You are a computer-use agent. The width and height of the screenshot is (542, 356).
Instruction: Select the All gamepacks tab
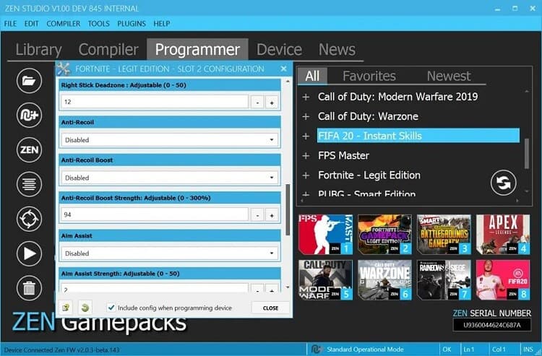click(x=312, y=76)
